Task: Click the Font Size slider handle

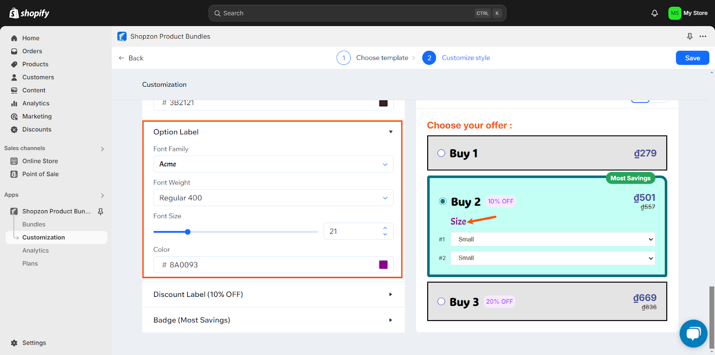Action: tap(188, 232)
